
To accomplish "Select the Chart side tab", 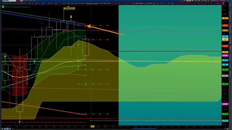I will pyautogui.click(x=231, y=48).
